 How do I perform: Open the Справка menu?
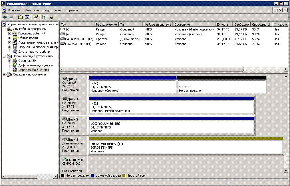point(71,10)
